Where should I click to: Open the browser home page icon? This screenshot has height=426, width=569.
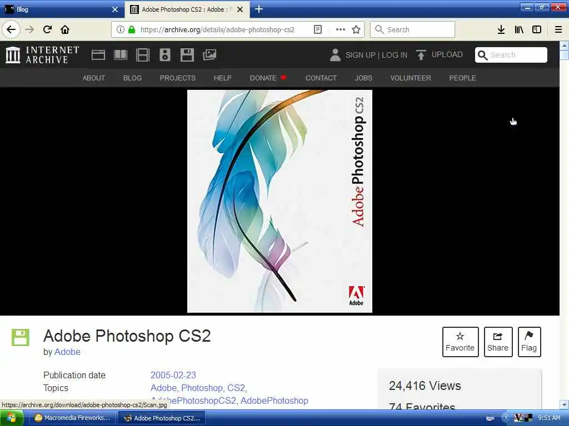coord(65,29)
